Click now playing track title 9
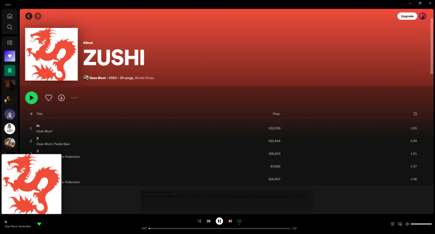The image size is (435, 234). [6, 222]
